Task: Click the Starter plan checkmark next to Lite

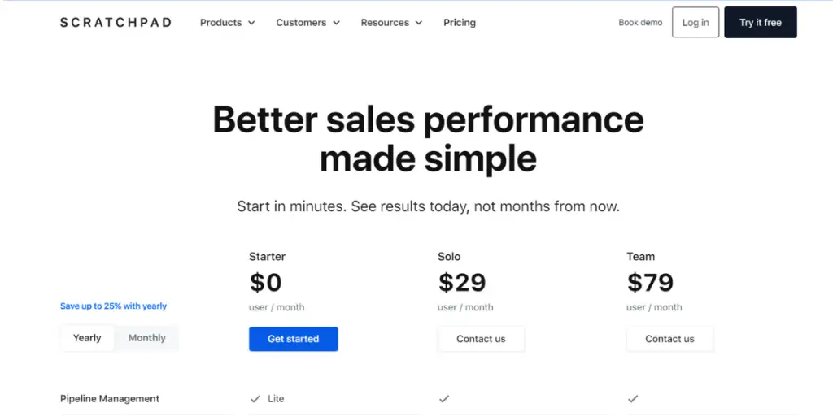Action: tap(255, 398)
